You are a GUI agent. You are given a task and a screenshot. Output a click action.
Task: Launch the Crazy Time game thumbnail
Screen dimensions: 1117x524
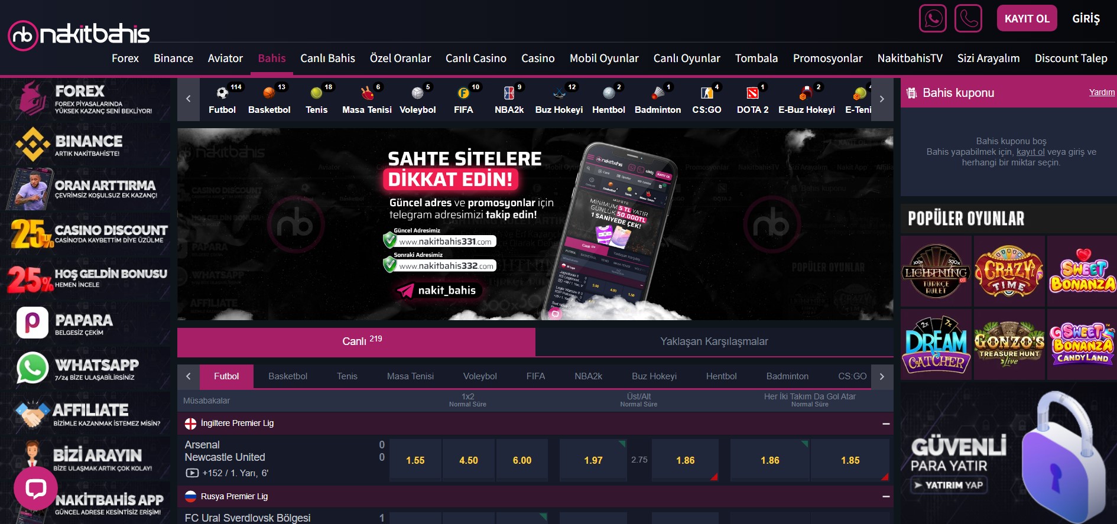tap(1009, 271)
